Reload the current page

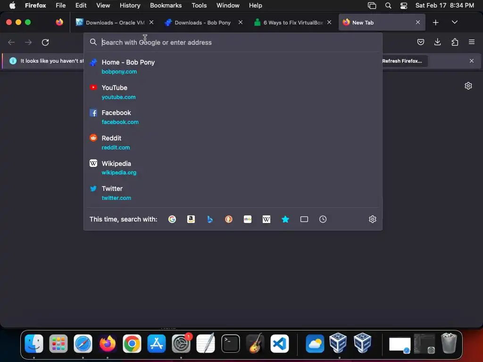coord(45,42)
